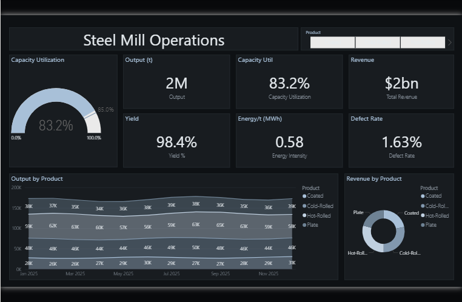The image size is (462, 302).
Task: Click the Plate legend marker in Output chart
Action: coord(304,225)
